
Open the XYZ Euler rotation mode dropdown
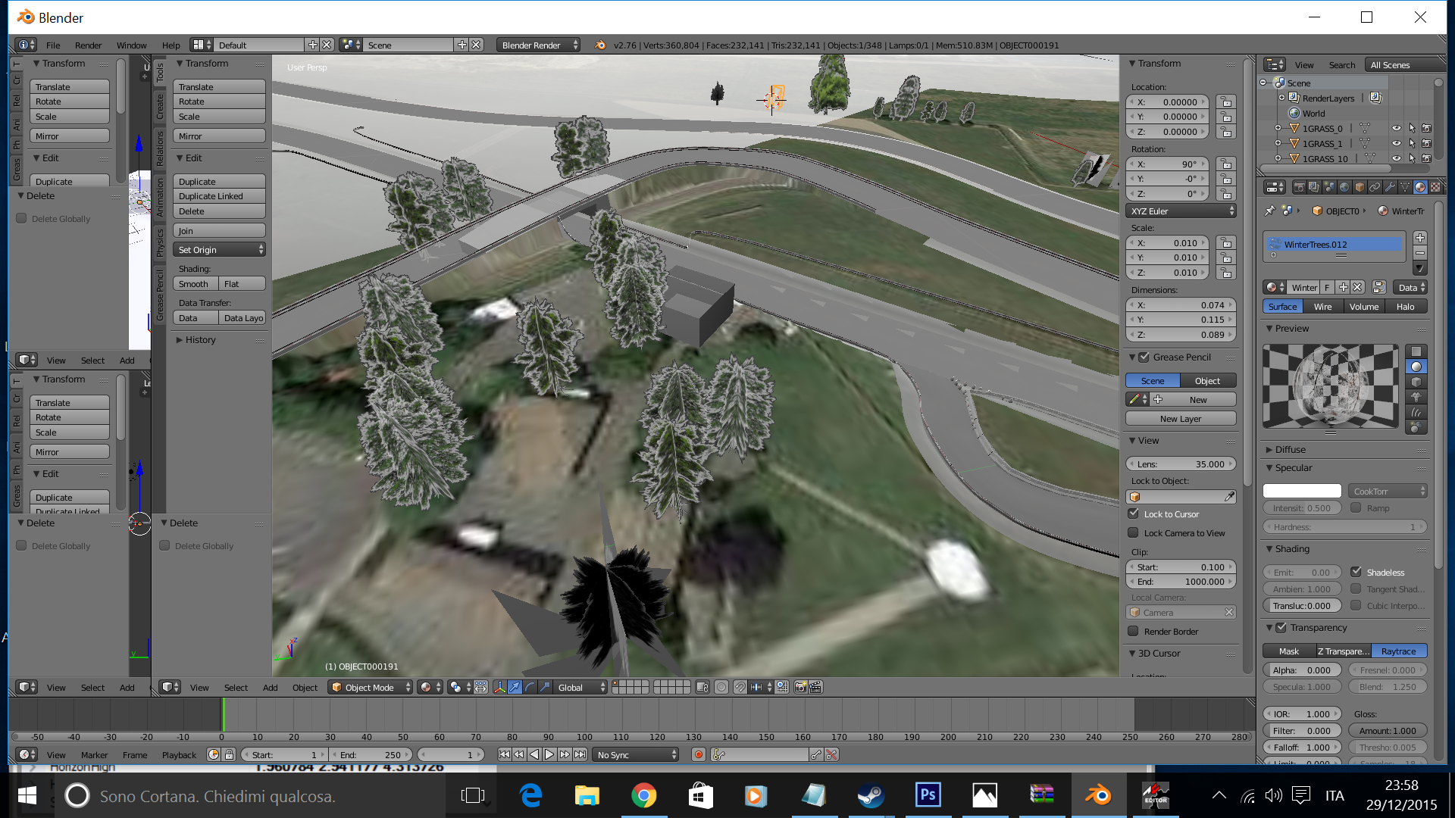pyautogui.click(x=1181, y=211)
